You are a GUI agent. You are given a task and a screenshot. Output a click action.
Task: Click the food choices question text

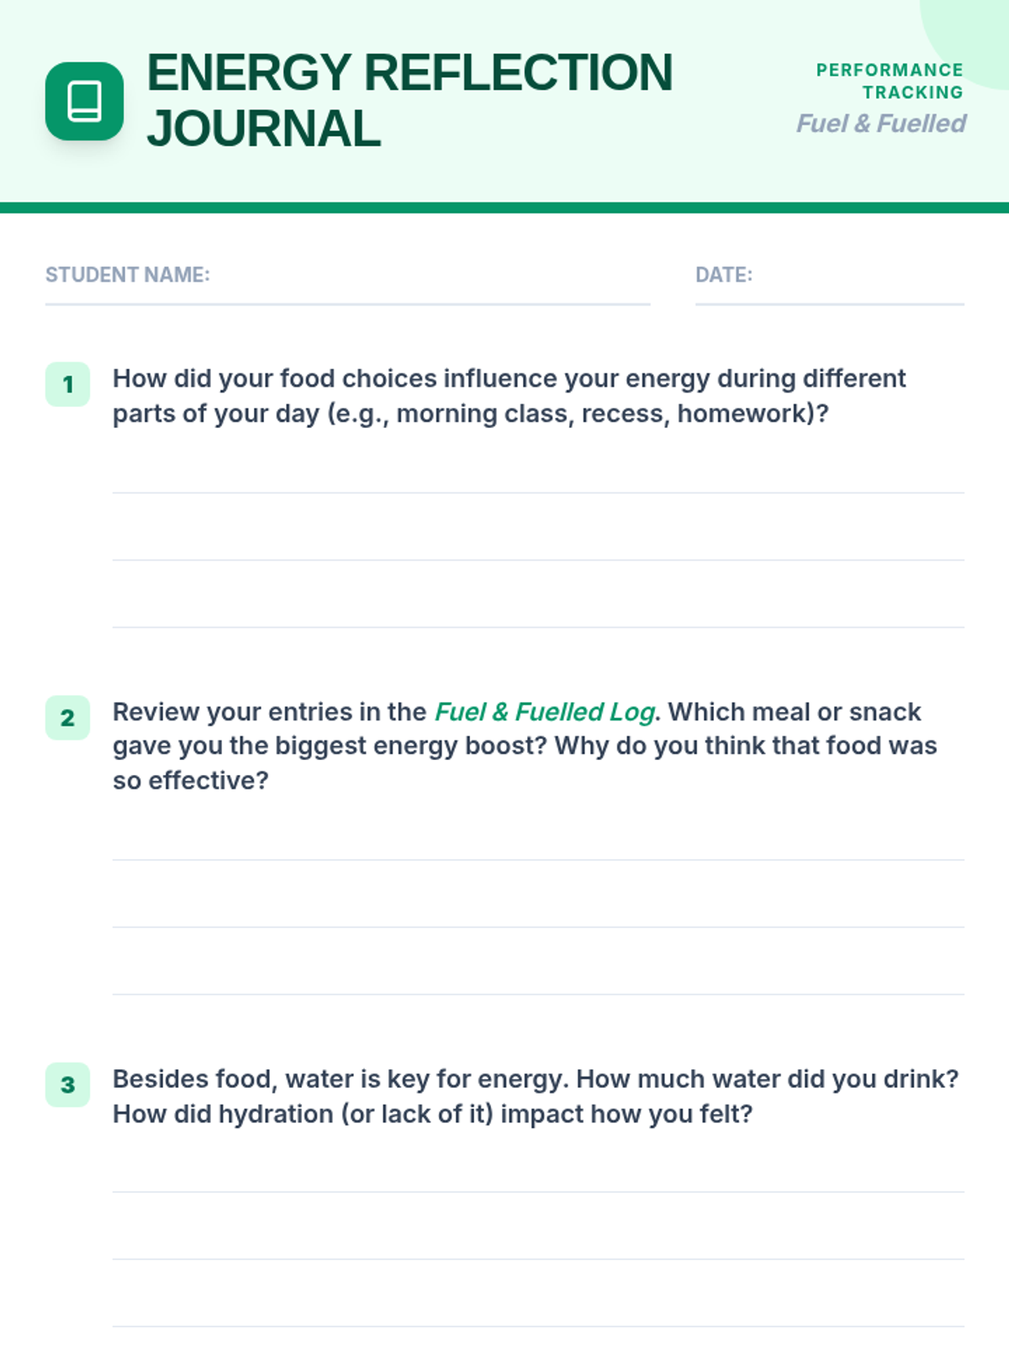pos(509,396)
